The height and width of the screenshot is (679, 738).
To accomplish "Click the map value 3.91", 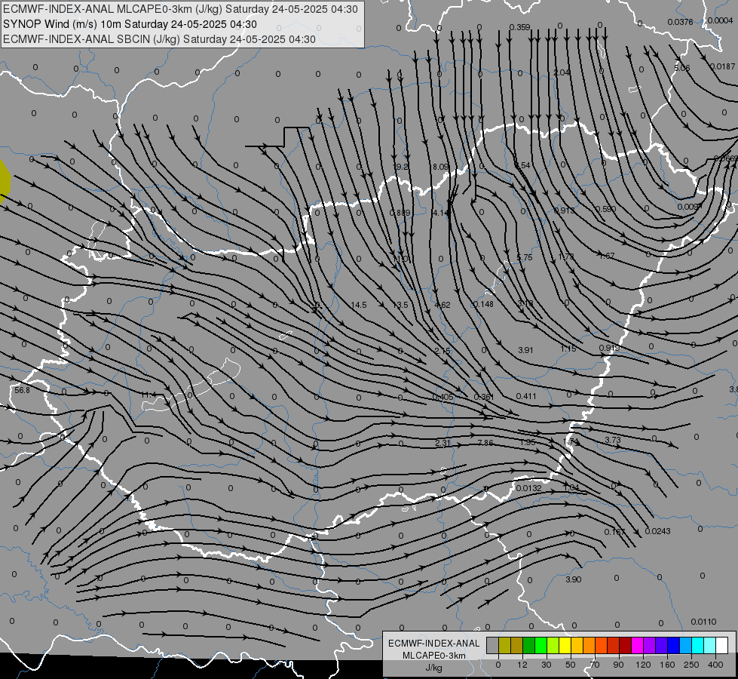I will click(525, 350).
